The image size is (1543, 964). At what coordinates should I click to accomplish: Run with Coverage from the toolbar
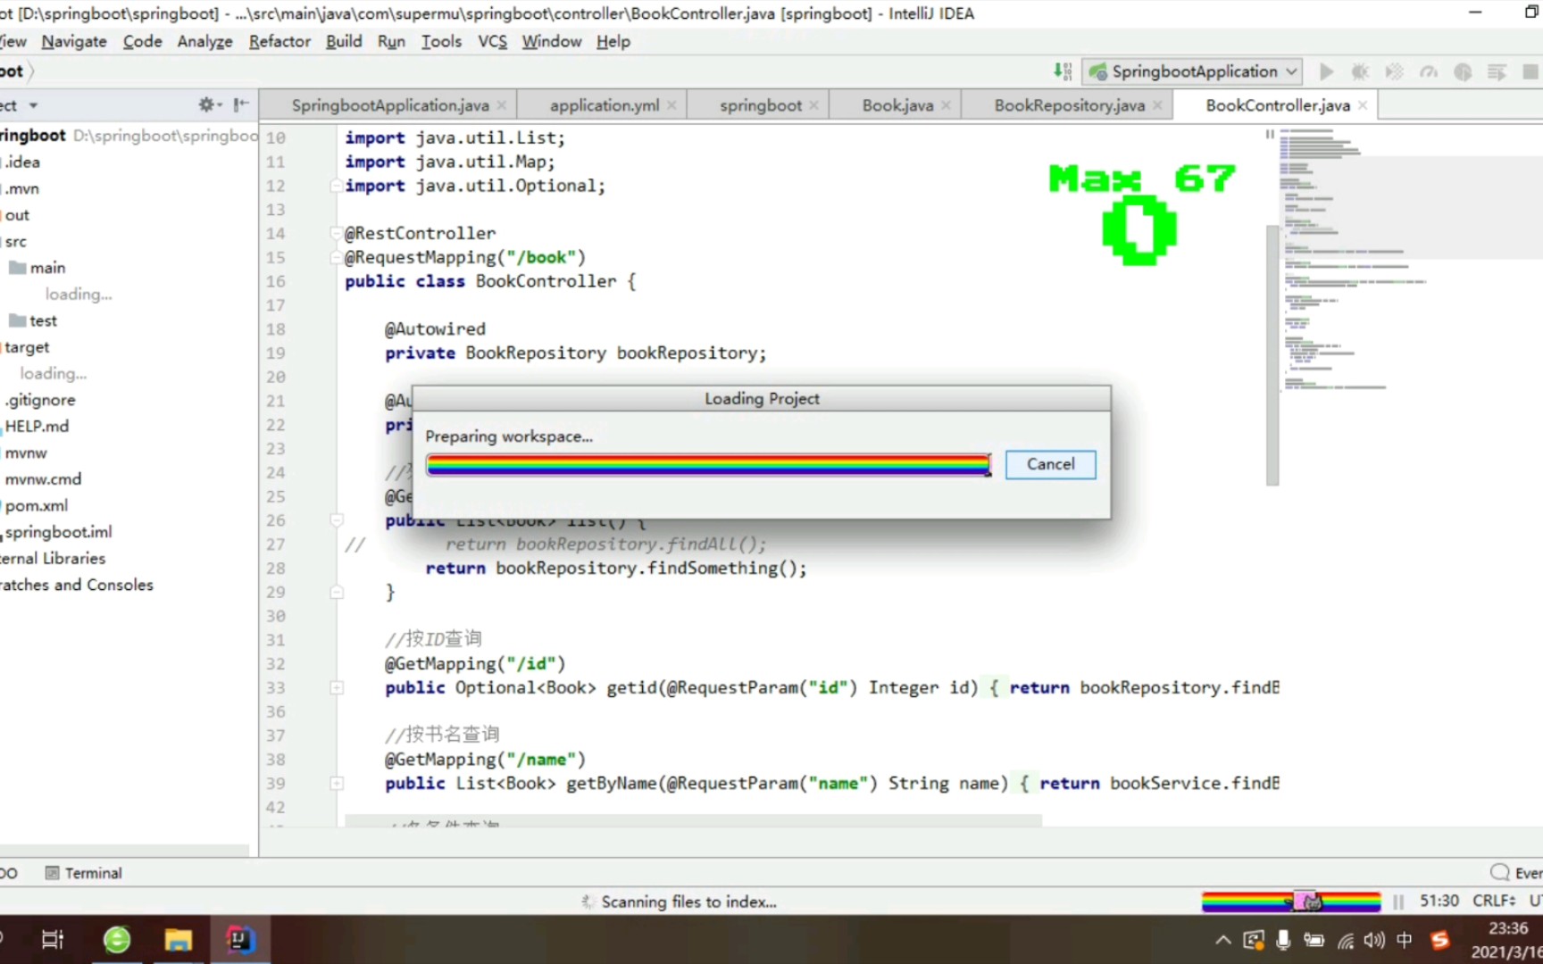tap(1394, 71)
